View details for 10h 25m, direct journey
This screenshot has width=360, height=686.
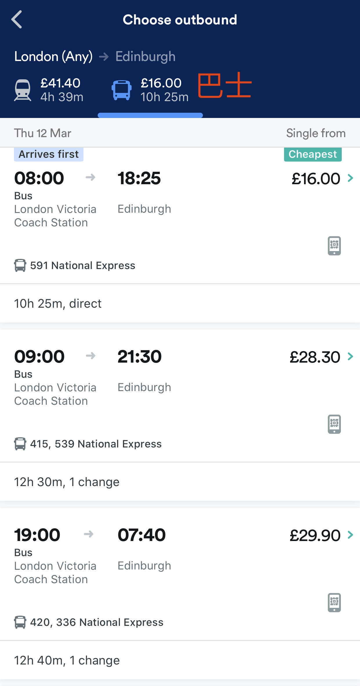point(58,304)
